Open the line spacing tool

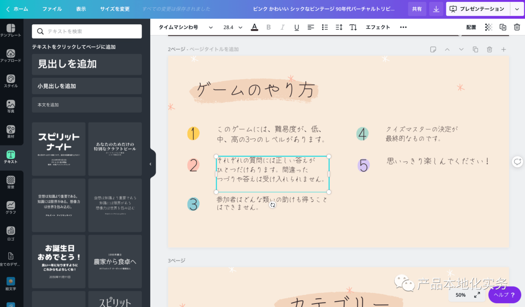tap(339, 27)
